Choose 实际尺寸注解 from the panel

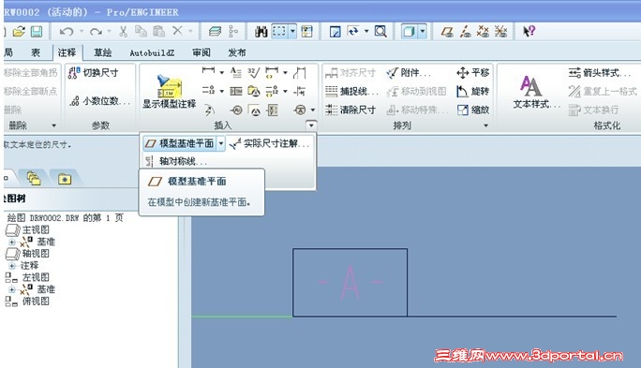coord(269,143)
